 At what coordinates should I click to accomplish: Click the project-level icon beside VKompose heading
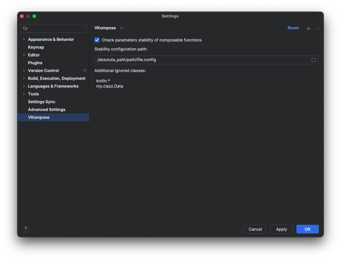tap(122, 28)
